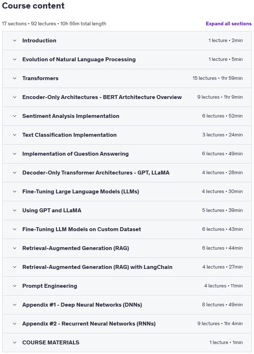254x354 pixels.
Task: Open Retrieval-Augmented Generation (RAG) with LangChain section
Action: [127, 267]
